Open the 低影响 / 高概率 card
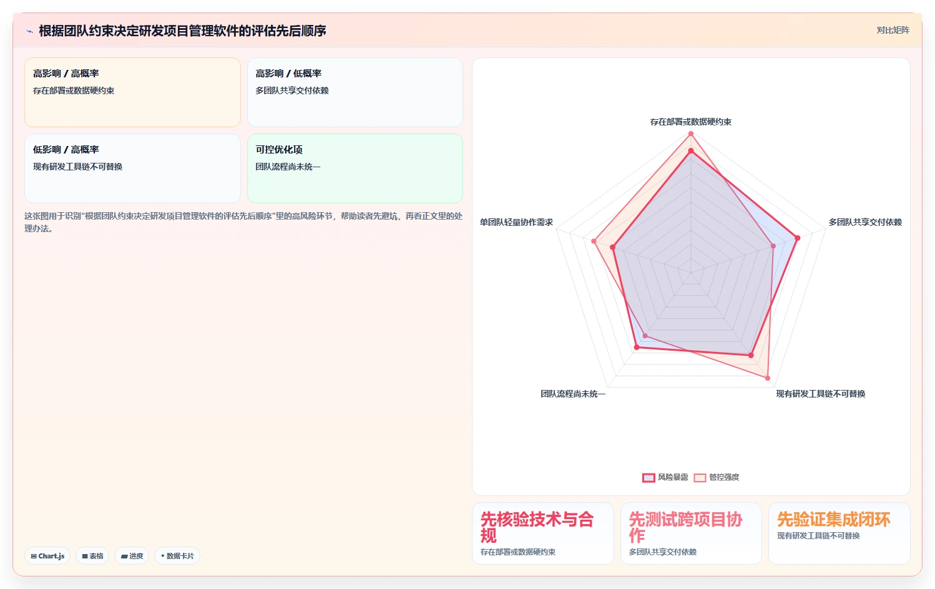 pos(132,168)
